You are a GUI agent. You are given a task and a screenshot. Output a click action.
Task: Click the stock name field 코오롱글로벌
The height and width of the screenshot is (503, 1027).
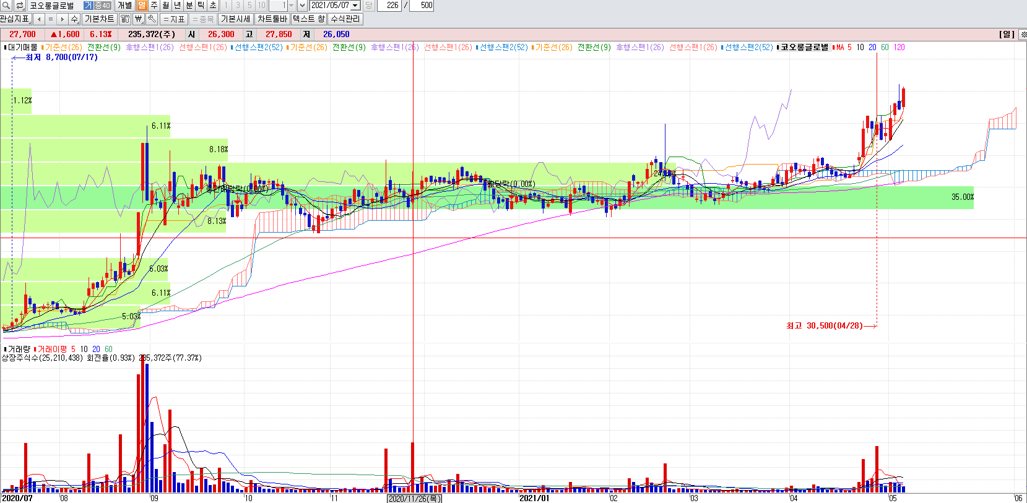(54, 6)
